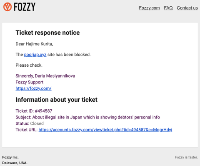Click the Fozzy is faster tagline

(x=186, y=157)
